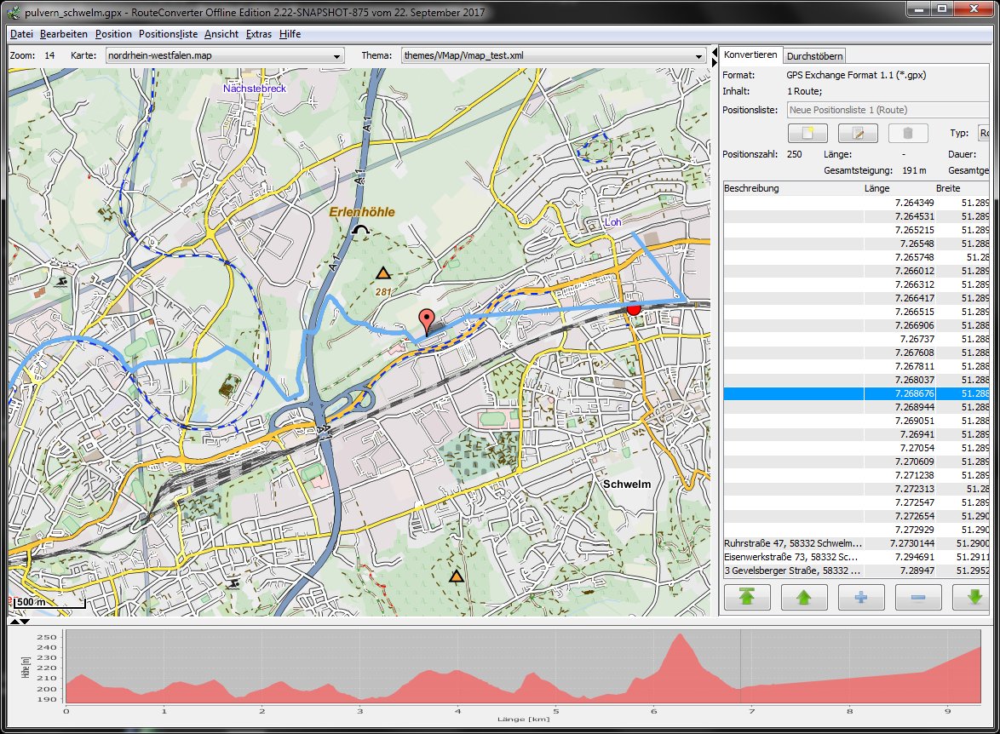This screenshot has height=734, width=1000.
Task: Move position to top of list
Action: click(746, 597)
